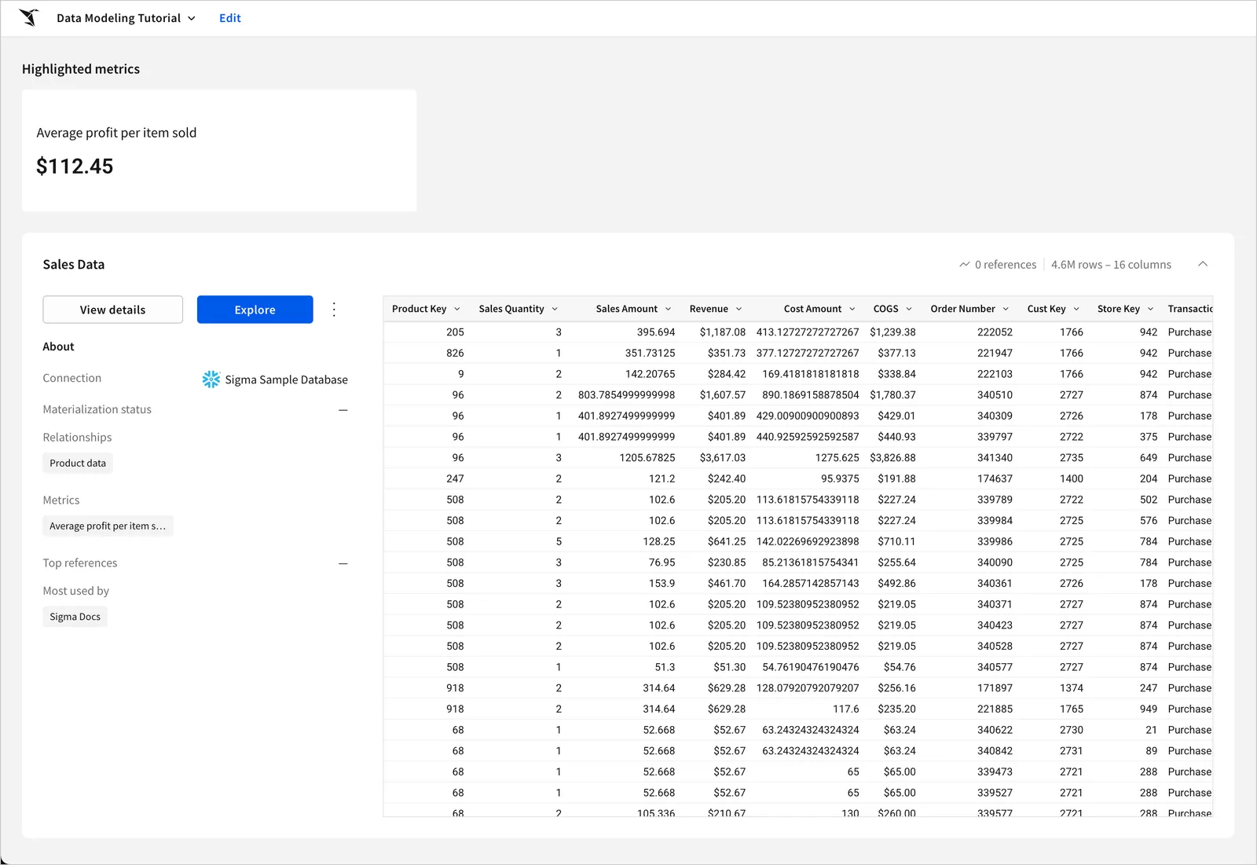The height and width of the screenshot is (865, 1257).
Task: Click the Sigma bird logo icon
Action: click(x=29, y=17)
